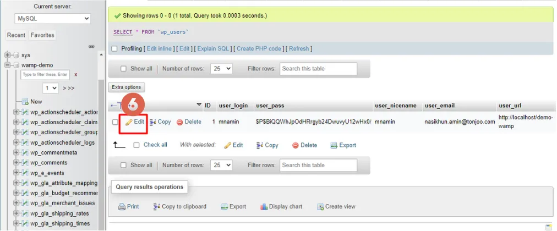Screen dimensions: 557x231
Task: Click the >> last page link in navigation
Action: pyautogui.click(x=71, y=88)
